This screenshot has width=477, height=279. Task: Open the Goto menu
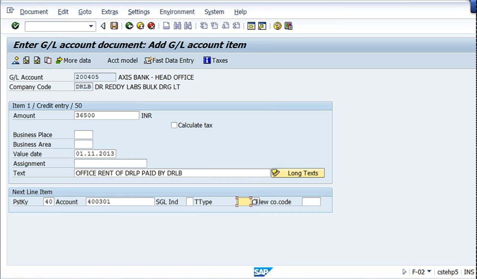pos(85,12)
